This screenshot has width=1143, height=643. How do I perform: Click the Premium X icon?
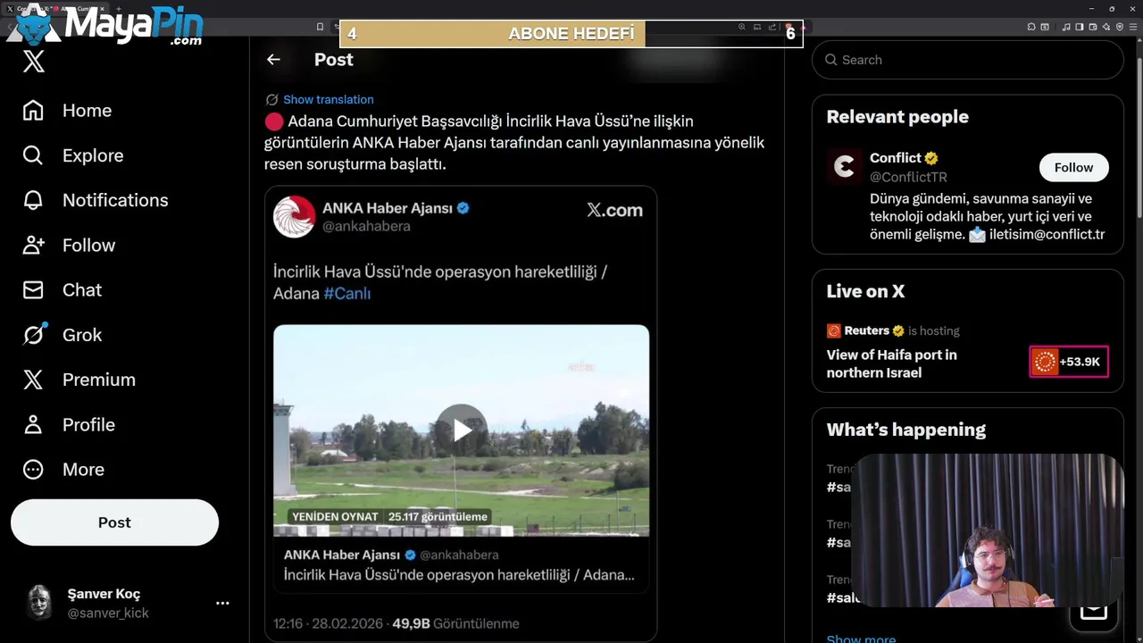33,380
